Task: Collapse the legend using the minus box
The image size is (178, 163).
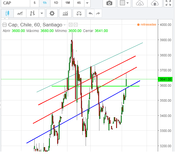Action: tap(4, 25)
